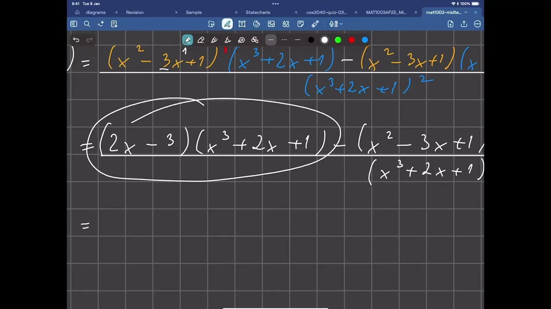551x309 pixels.
Task: Select the thin solid stroke style
Action: [x=297, y=40]
